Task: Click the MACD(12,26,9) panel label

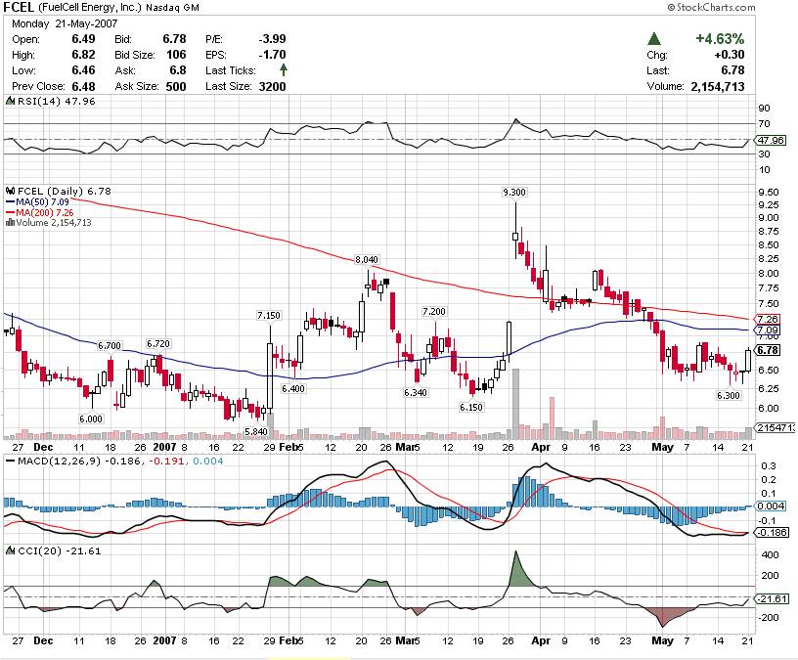Action: pyautogui.click(x=59, y=462)
